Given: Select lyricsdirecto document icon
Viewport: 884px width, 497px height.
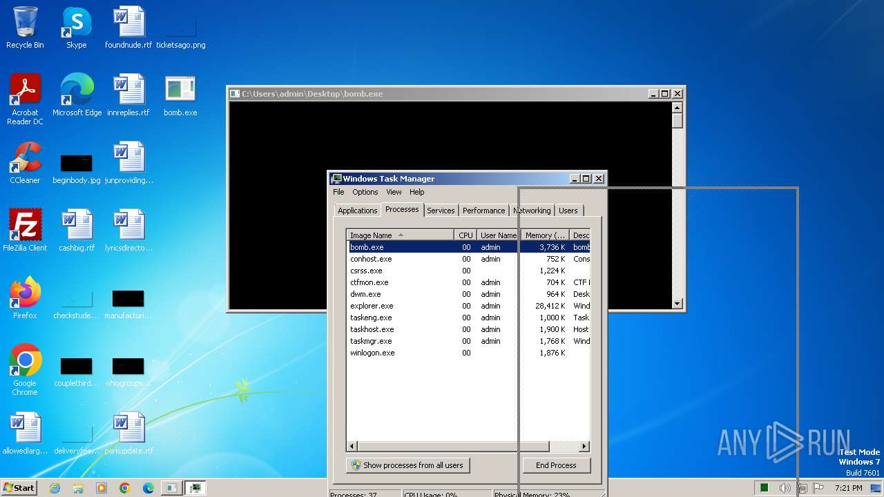Looking at the screenshot, I should pyautogui.click(x=128, y=231).
